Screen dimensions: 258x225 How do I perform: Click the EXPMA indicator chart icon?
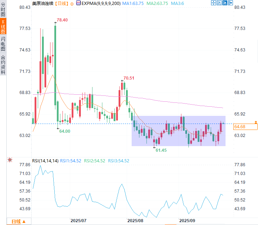[x=78, y=3]
